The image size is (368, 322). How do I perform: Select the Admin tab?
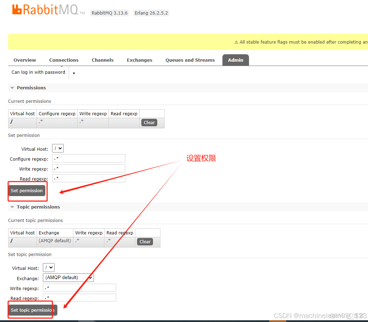[236, 60]
